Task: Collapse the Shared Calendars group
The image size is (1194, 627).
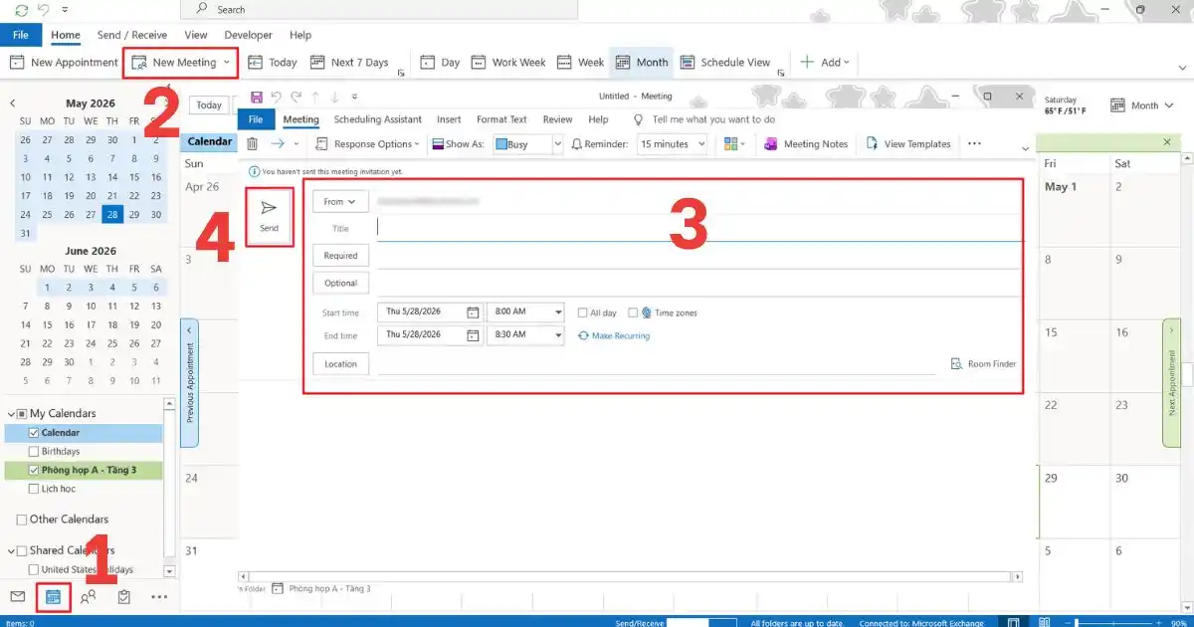Action: click(11, 550)
